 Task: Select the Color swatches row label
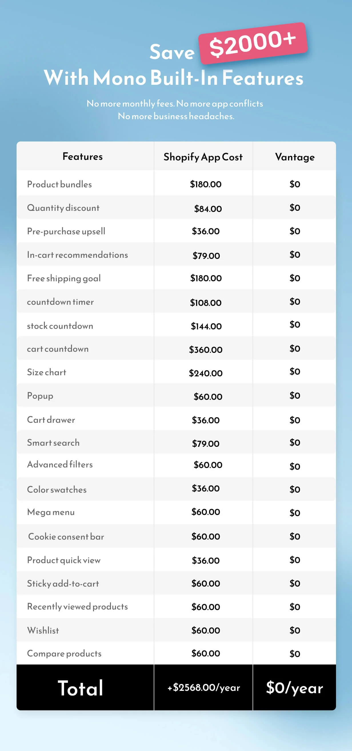pos(57,489)
